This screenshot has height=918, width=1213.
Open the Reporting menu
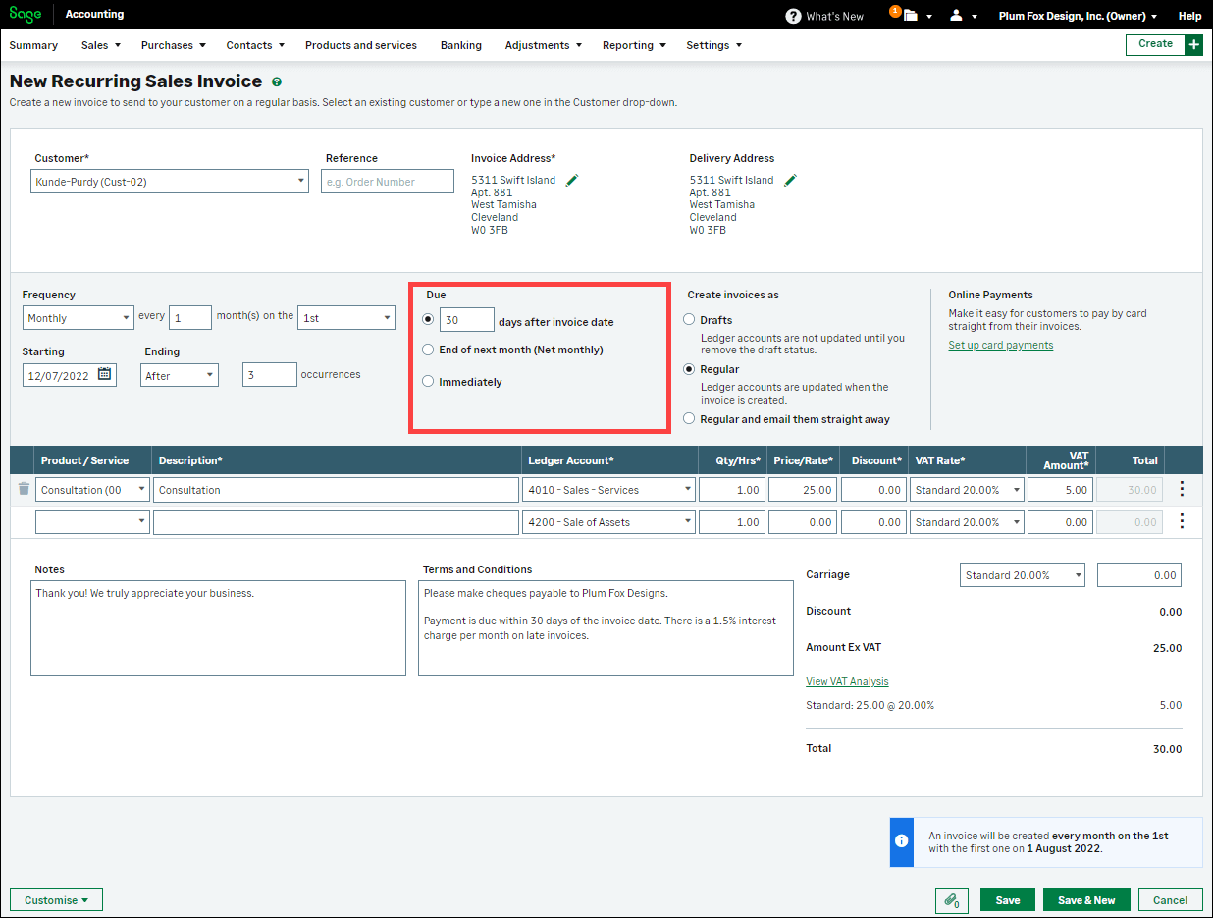(x=633, y=45)
